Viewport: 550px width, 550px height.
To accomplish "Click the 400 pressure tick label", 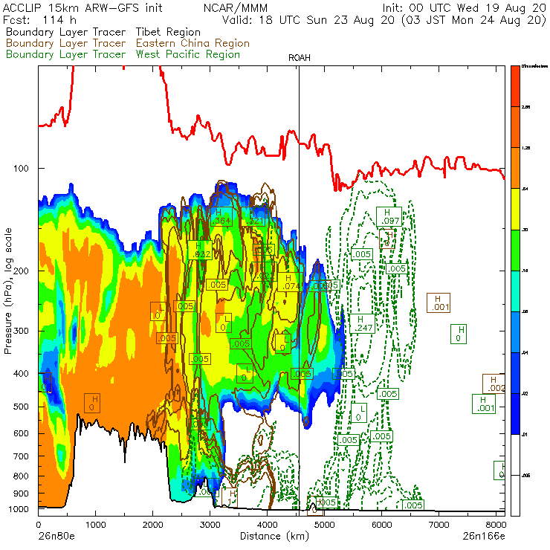I will (x=21, y=374).
